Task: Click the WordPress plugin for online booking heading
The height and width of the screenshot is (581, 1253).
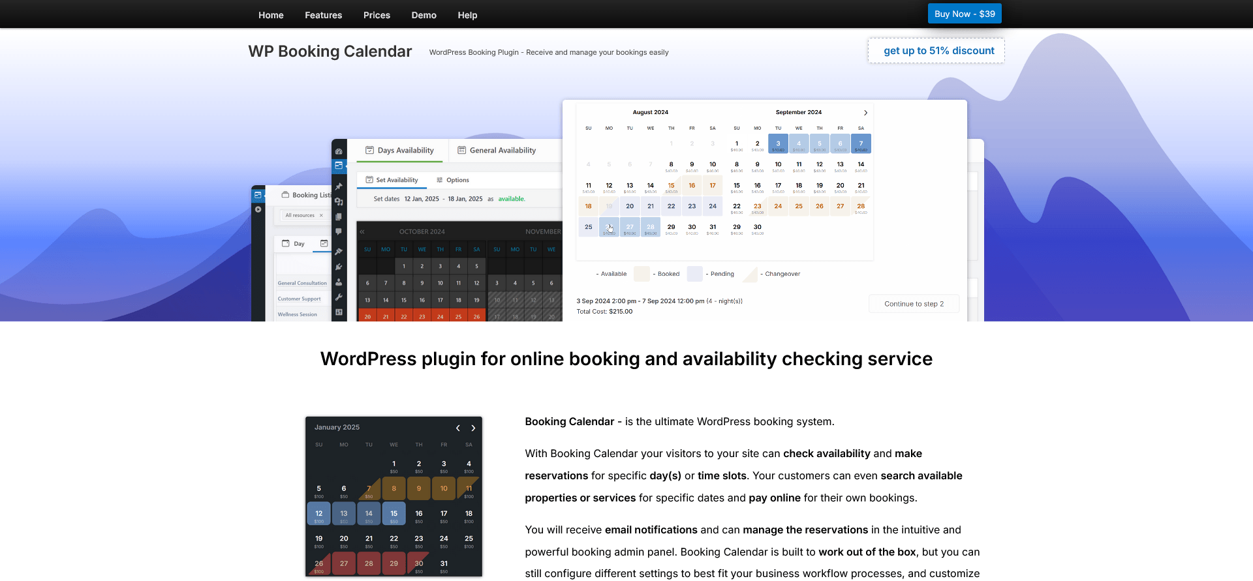Action: pyautogui.click(x=626, y=359)
